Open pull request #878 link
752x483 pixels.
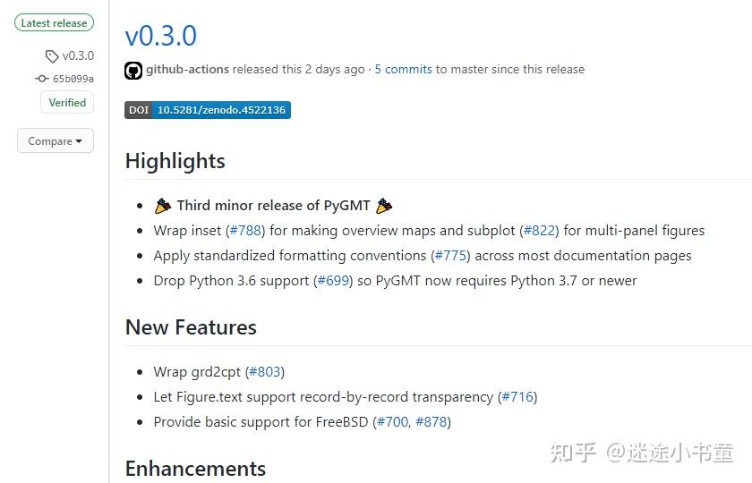click(x=432, y=421)
